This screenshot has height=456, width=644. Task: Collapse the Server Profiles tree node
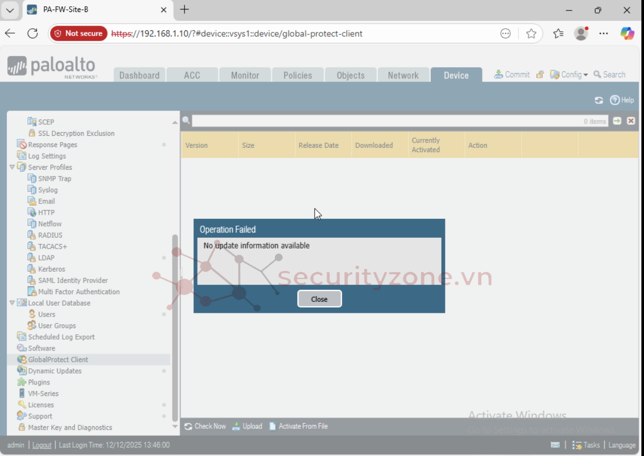(x=12, y=167)
